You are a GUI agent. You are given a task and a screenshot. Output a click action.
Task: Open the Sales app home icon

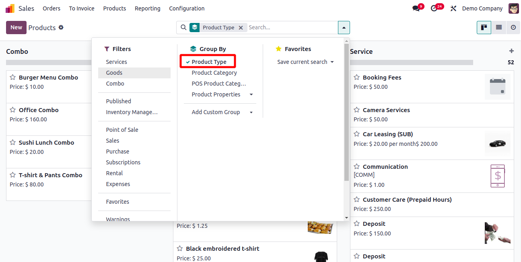(x=10, y=8)
